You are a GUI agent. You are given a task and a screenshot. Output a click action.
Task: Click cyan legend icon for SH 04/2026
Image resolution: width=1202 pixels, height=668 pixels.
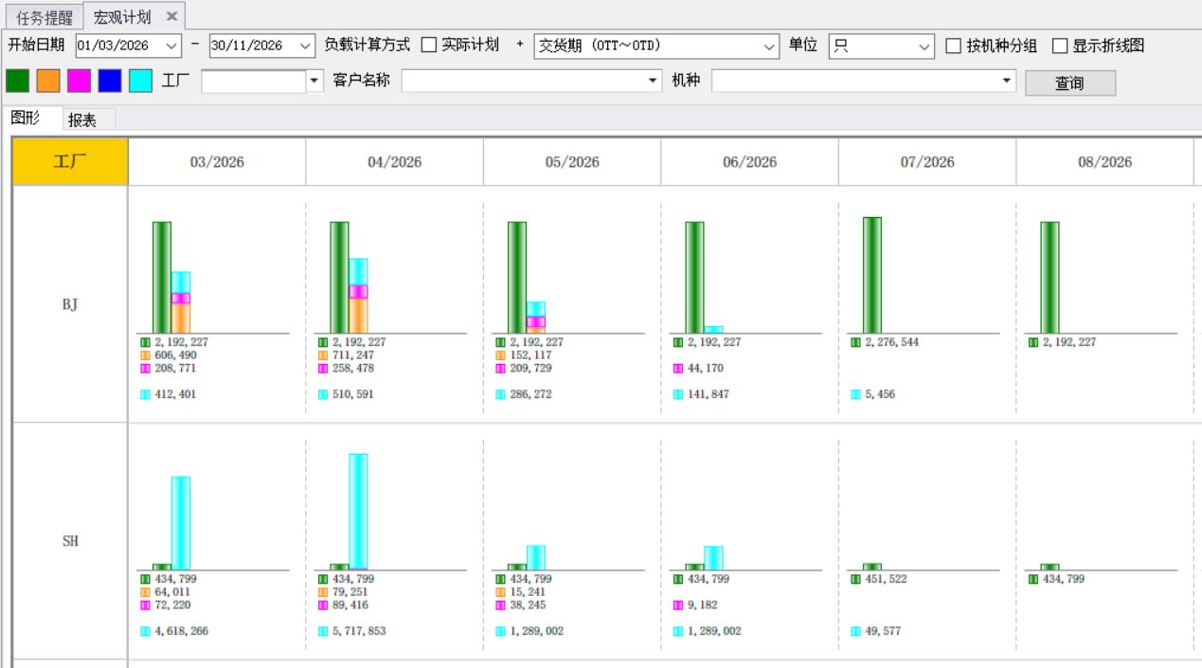323,631
